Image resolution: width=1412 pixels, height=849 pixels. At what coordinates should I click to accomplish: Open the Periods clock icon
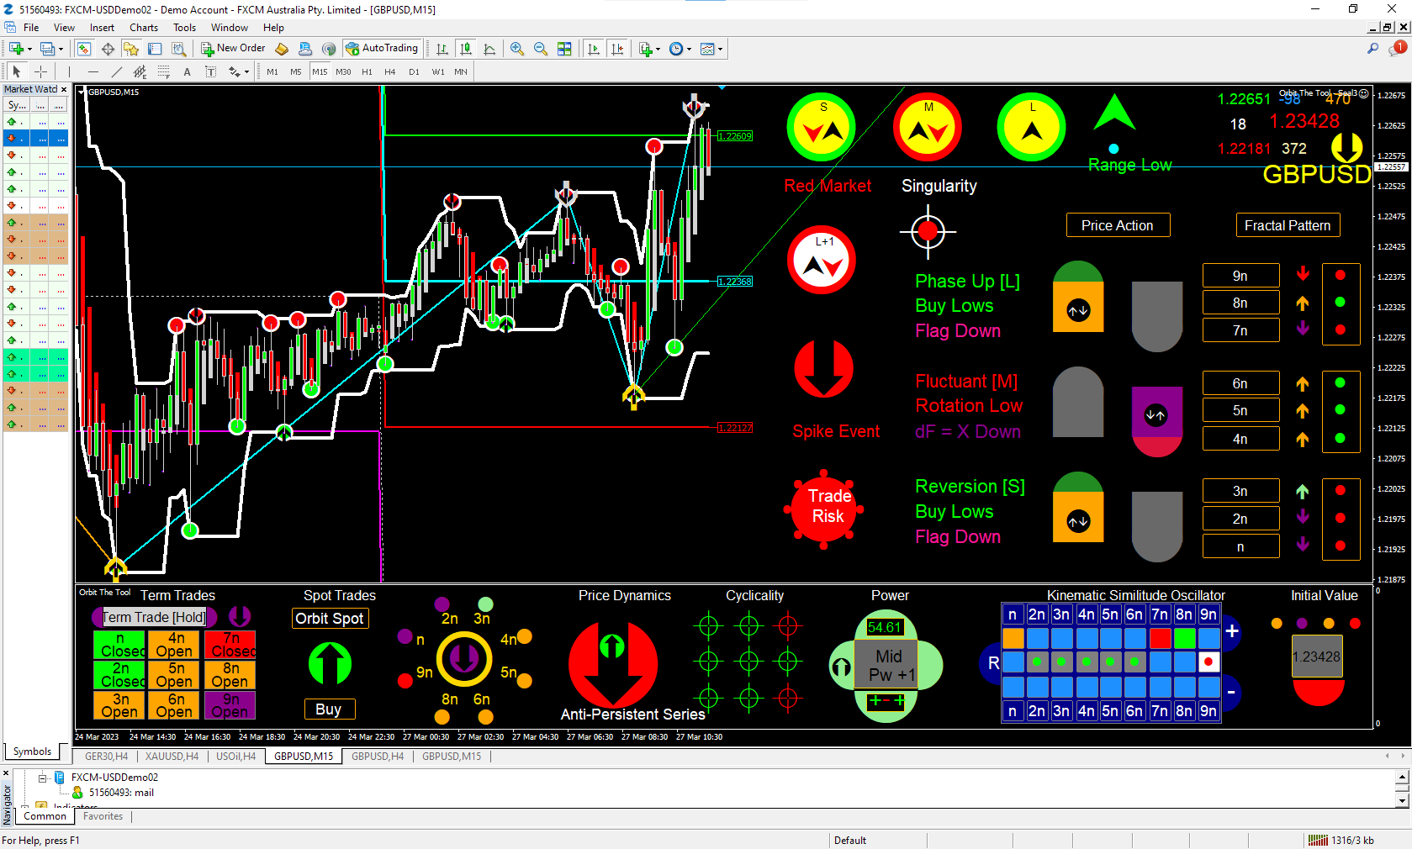pyautogui.click(x=676, y=49)
